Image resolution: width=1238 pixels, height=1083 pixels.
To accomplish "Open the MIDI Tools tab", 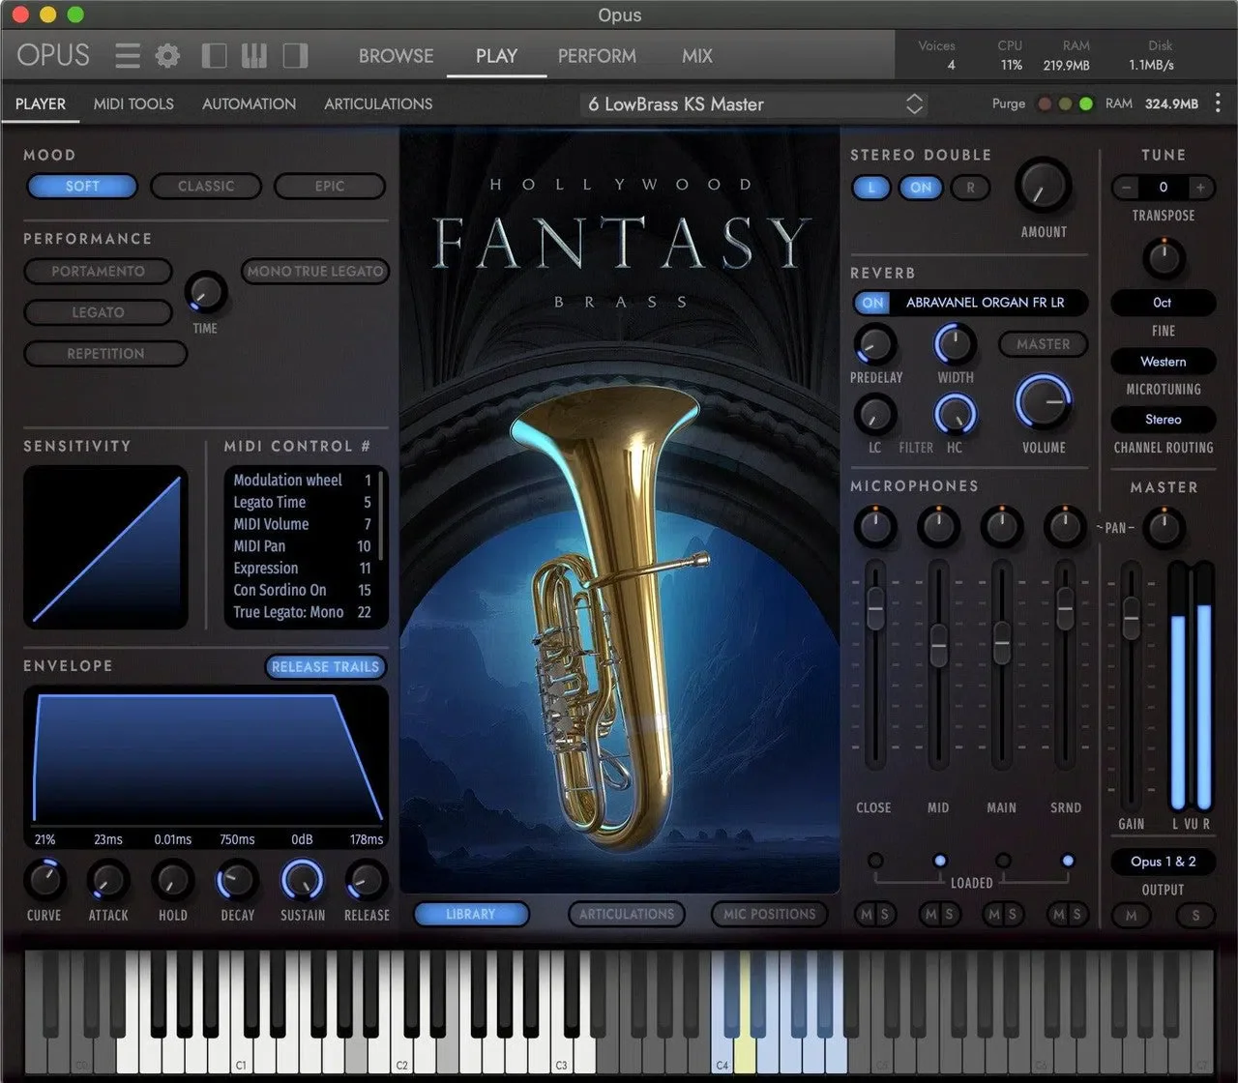I will (133, 103).
